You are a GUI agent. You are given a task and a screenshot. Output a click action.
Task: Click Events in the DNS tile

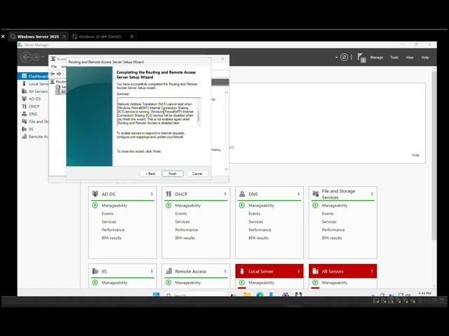point(254,213)
